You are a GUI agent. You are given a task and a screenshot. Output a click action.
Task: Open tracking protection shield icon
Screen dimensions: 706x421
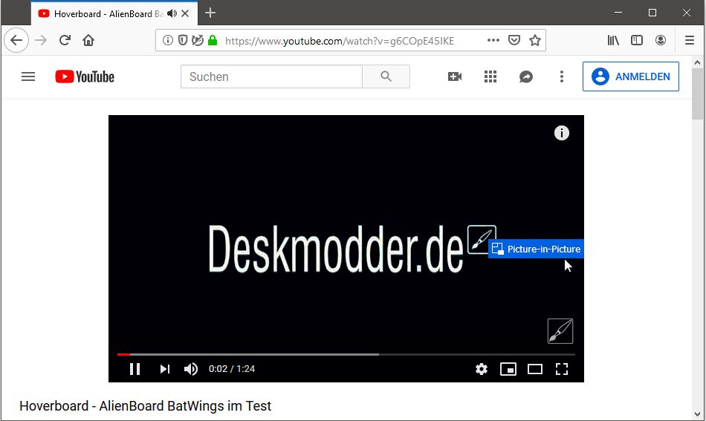[182, 41]
